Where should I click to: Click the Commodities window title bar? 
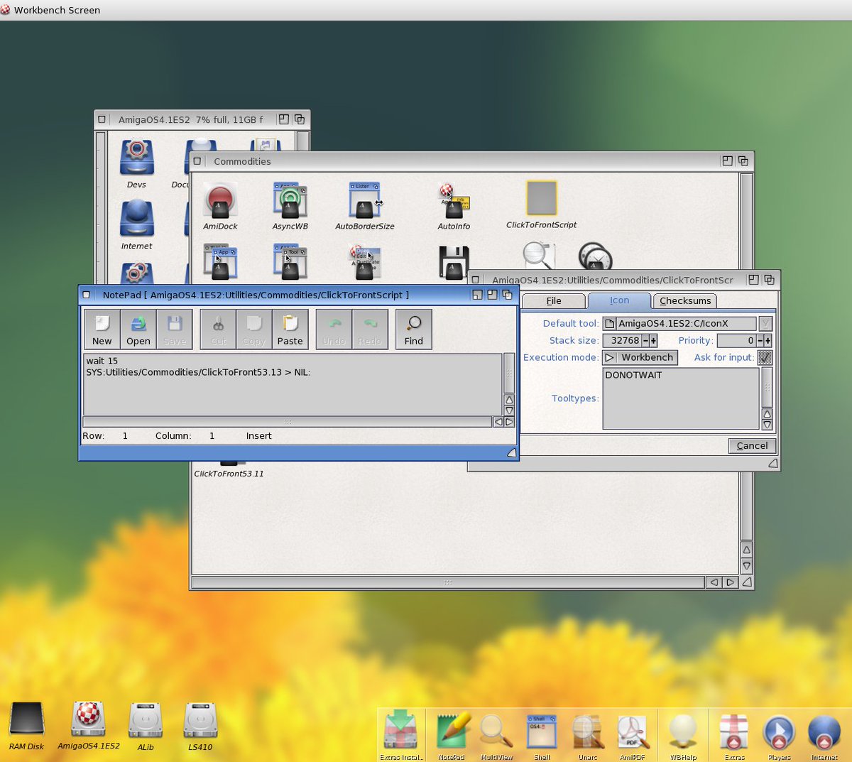tap(461, 161)
